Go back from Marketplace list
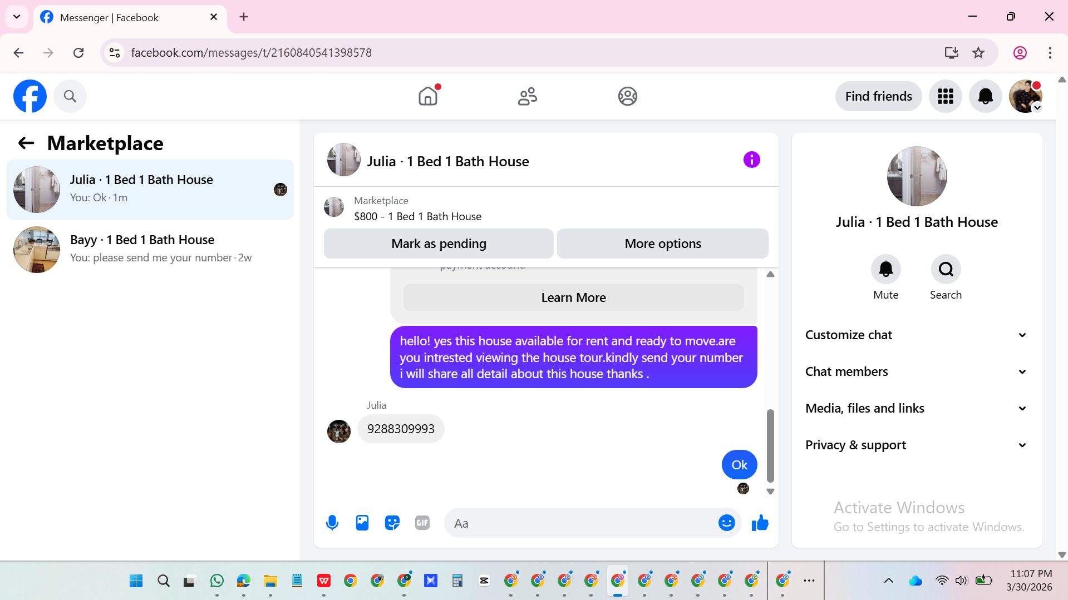 (x=26, y=143)
